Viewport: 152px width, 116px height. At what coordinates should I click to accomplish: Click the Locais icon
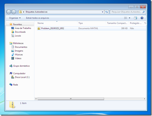point(13,36)
